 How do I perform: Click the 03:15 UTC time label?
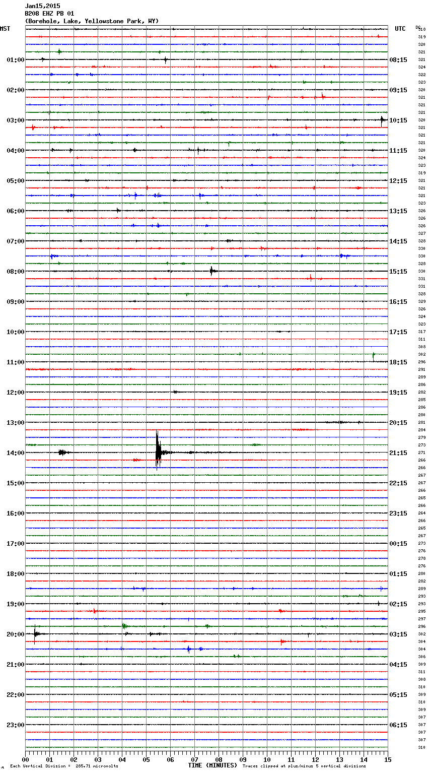[398, 634]
